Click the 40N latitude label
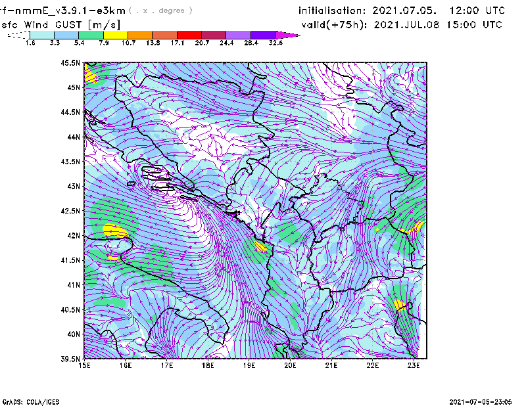The height and width of the screenshot is (406, 526). [x=74, y=334]
